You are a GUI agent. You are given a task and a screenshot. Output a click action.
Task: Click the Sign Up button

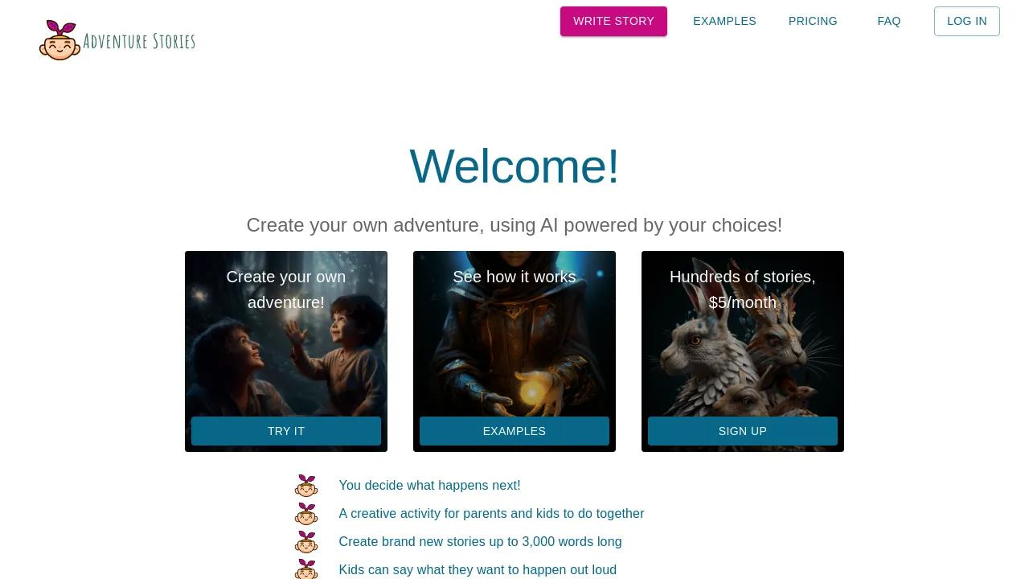click(743, 431)
